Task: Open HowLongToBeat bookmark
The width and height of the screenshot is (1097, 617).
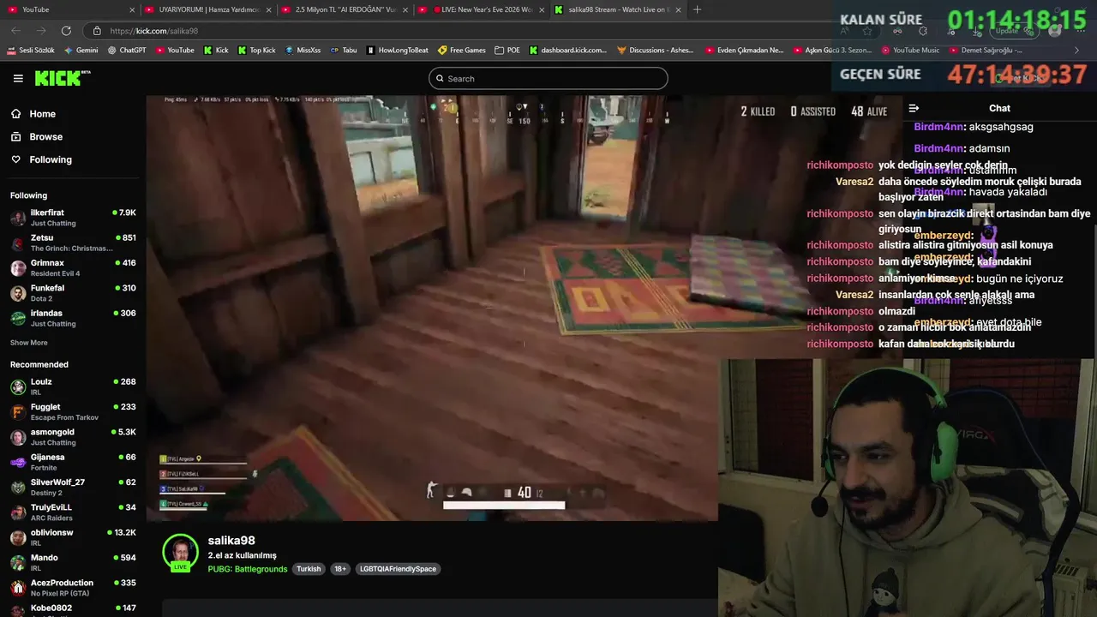Action: [x=397, y=51]
